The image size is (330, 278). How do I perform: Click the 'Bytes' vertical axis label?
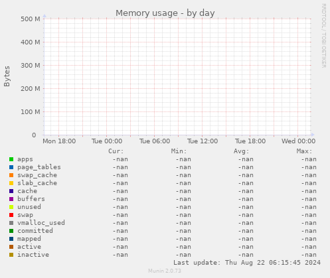(x=7, y=76)
